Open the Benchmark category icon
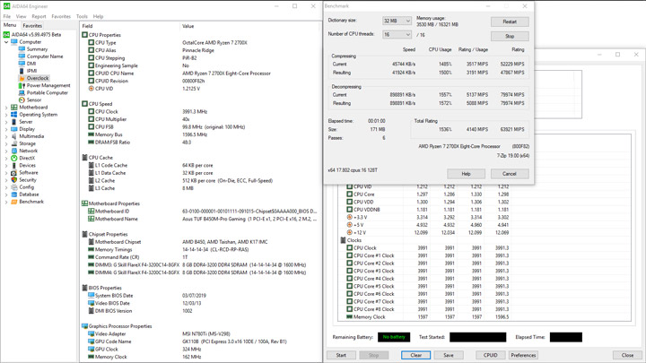This screenshot has height=363, width=646. tap(14, 202)
